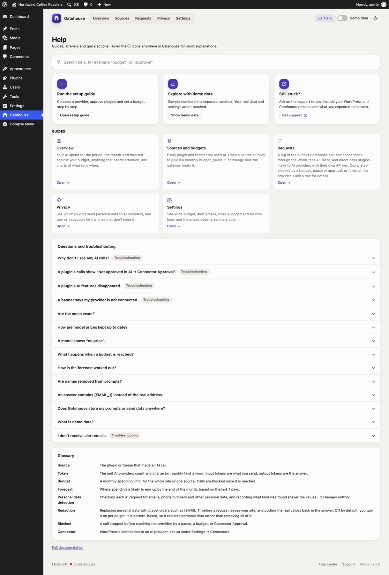
Task: Click the Users icon in sidebar
Action: pos(5,87)
